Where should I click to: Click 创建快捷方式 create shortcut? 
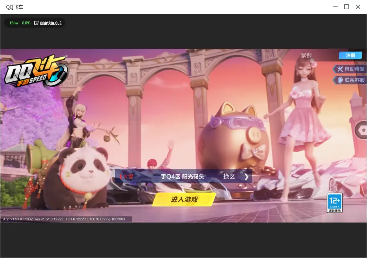click(50, 23)
